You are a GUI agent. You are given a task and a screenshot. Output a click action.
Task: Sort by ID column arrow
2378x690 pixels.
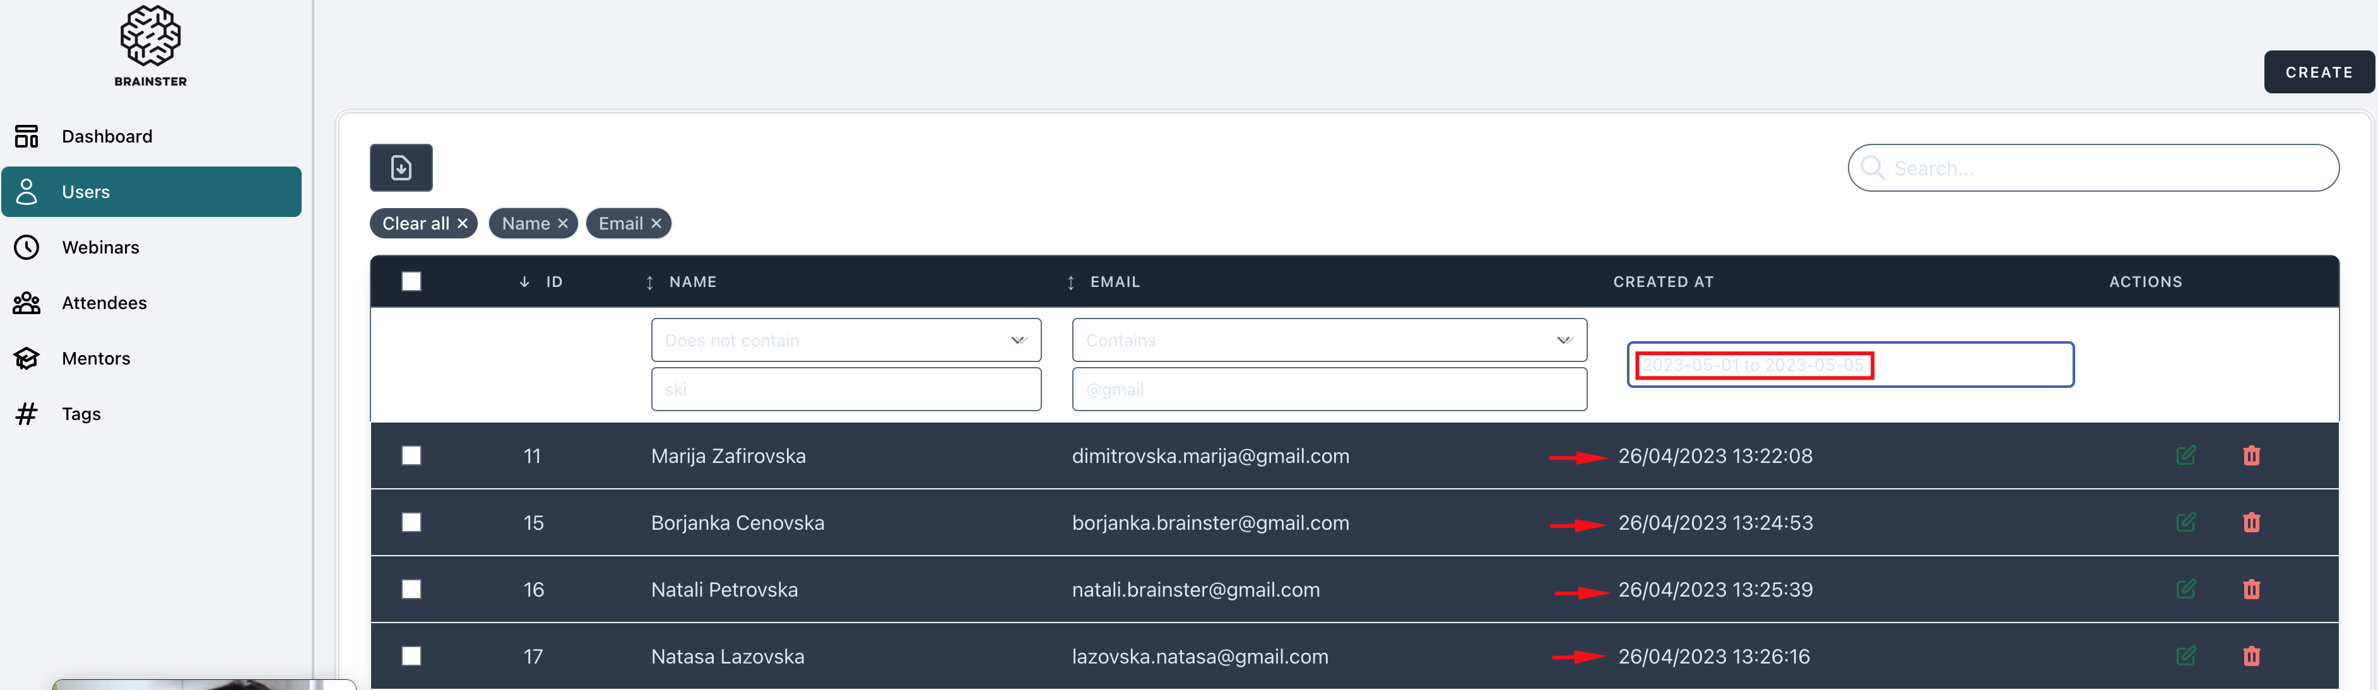(x=524, y=283)
